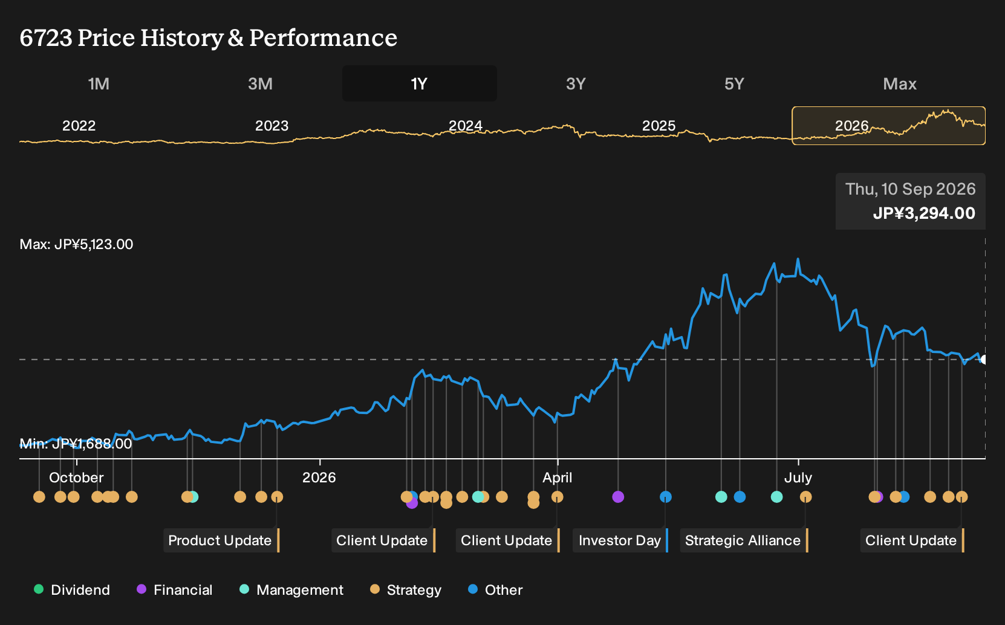The image size is (1005, 625).
Task: Click purple Financial dot between April and July
Action: (x=618, y=497)
